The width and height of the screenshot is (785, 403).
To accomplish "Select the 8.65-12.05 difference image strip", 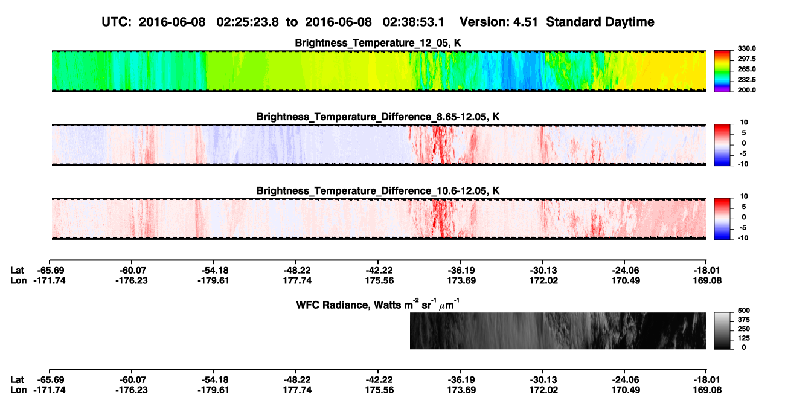I will pyautogui.click(x=379, y=145).
